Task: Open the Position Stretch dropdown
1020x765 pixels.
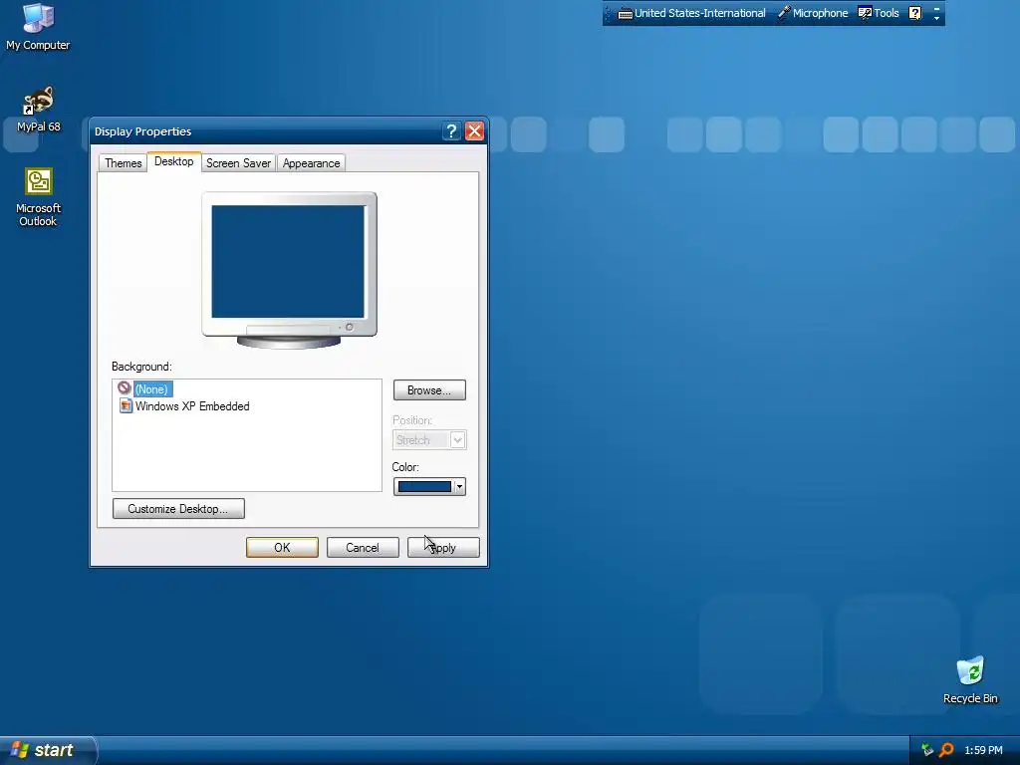Action: 429,440
